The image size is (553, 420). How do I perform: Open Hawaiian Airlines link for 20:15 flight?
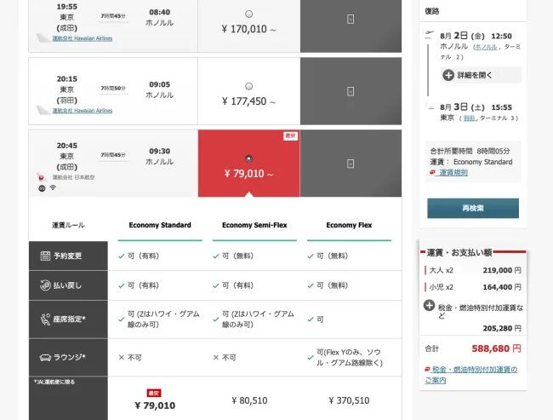coord(82,111)
